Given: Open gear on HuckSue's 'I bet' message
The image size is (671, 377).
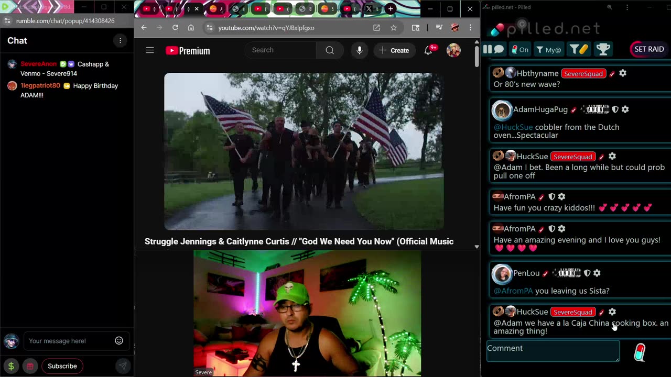Looking at the screenshot, I should (612, 157).
